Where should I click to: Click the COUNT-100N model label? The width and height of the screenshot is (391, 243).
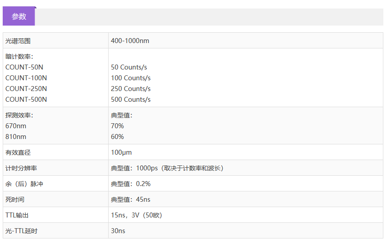26,78
